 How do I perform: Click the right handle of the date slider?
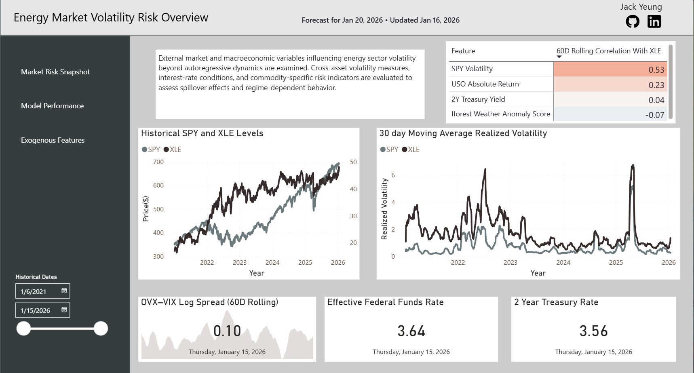(101, 329)
